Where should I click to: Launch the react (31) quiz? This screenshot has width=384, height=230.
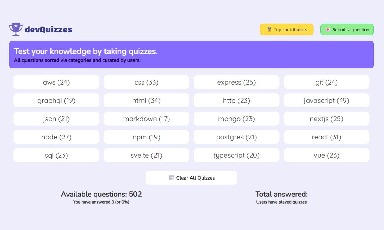coord(326,137)
